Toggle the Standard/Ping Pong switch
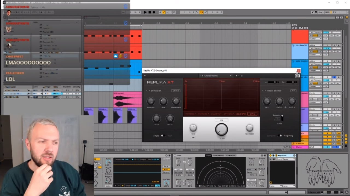350x196 pixels. [280, 136]
